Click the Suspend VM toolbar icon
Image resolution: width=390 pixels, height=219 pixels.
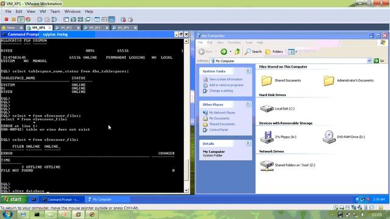click(13, 19)
